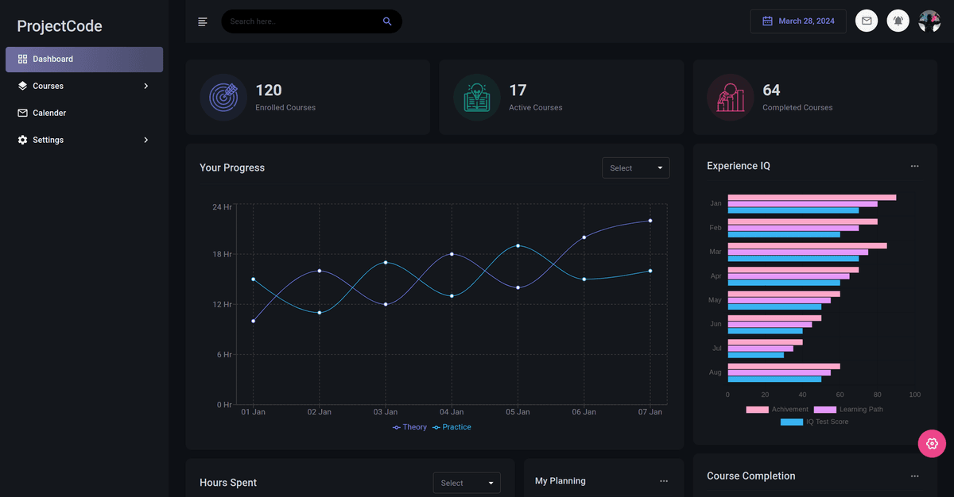Click the hamburger menu toggle icon
Image resolution: width=954 pixels, height=497 pixels.
(203, 21)
